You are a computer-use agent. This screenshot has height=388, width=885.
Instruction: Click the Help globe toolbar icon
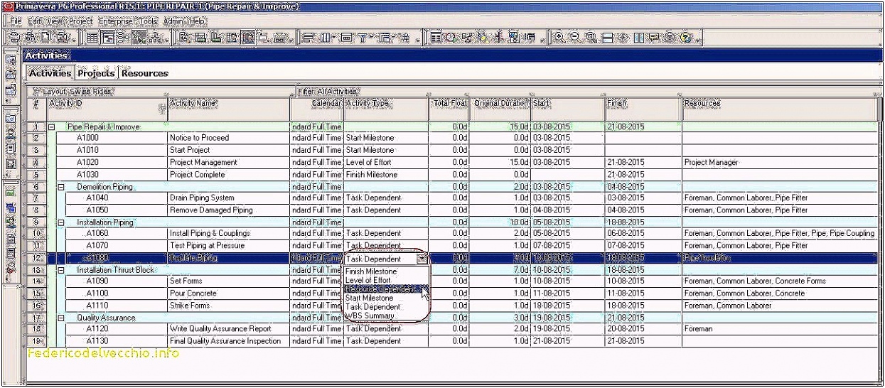coord(686,37)
